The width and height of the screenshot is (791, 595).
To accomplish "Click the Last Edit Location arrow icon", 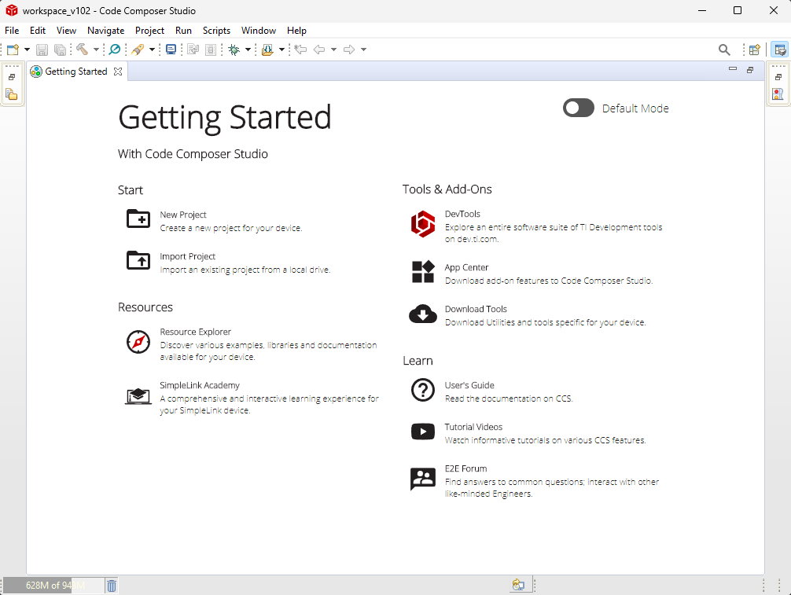I will click(300, 50).
